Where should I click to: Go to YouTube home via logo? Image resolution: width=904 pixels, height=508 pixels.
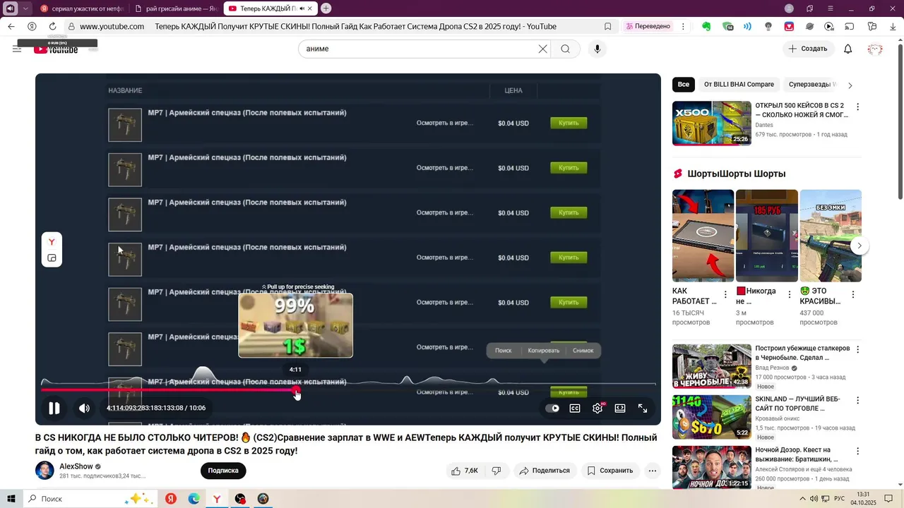point(56,49)
